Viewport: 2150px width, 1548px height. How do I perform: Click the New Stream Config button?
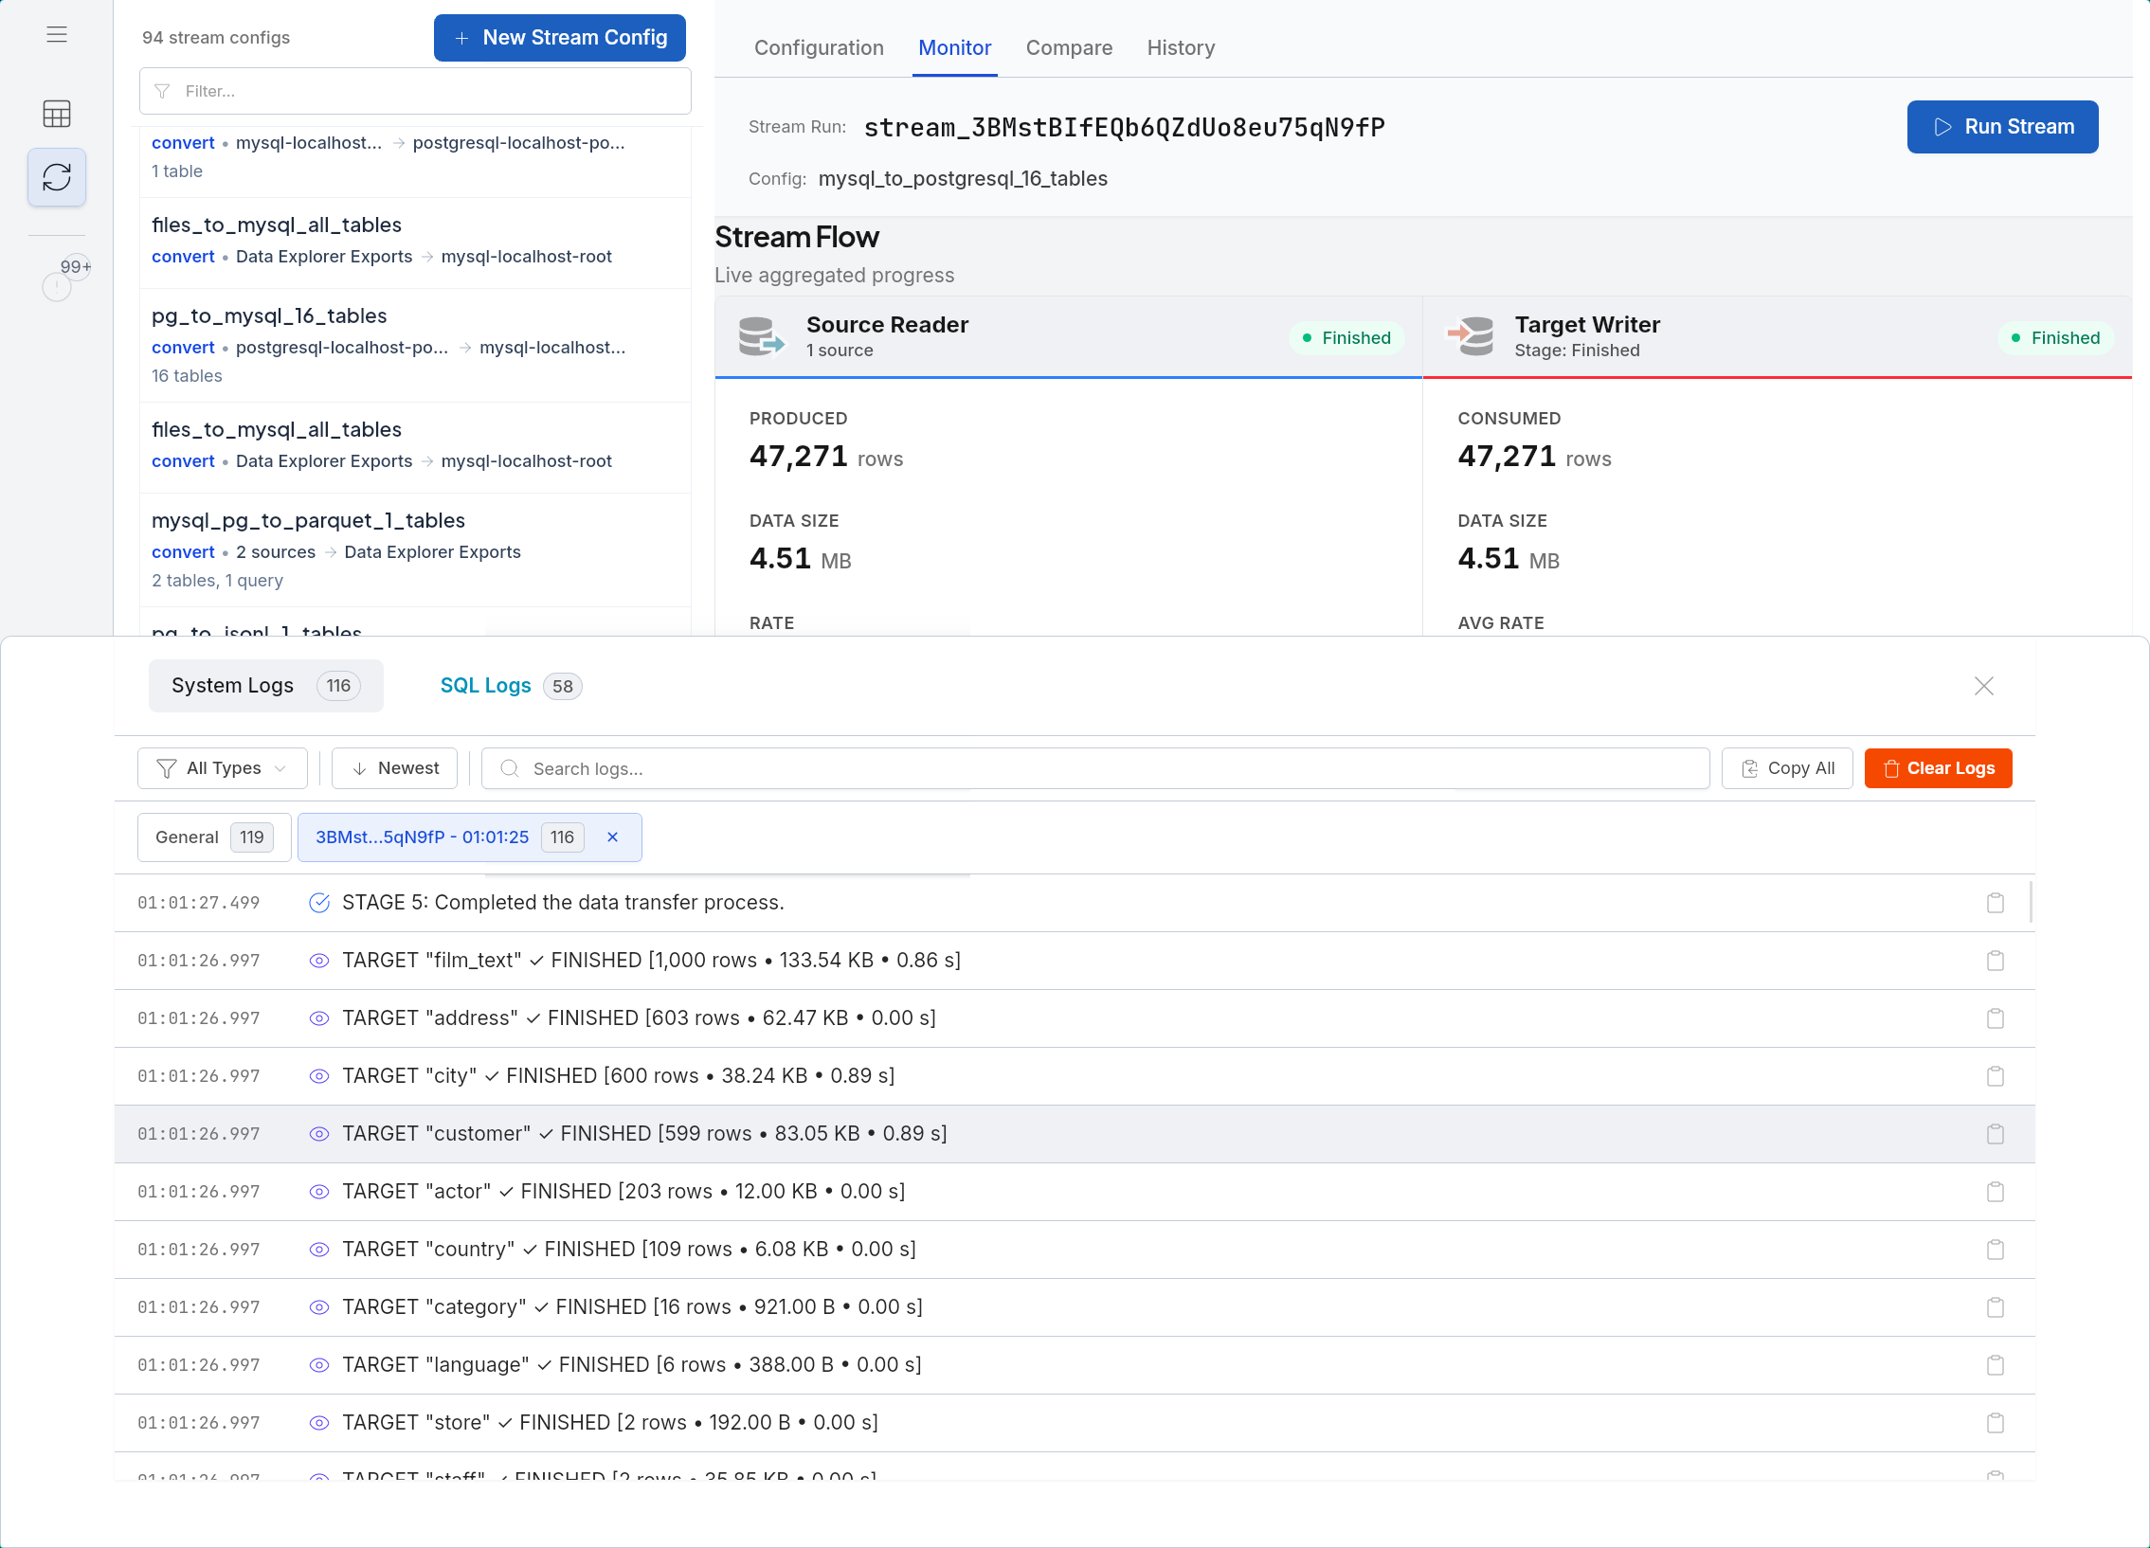coord(559,38)
